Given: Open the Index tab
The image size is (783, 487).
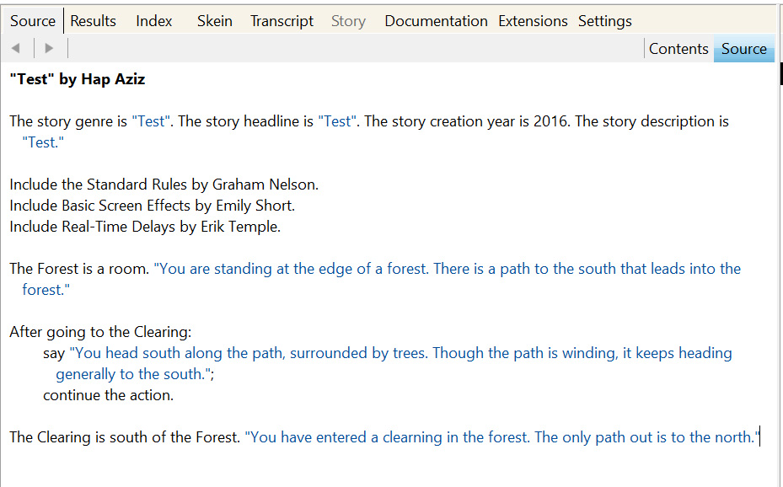Looking at the screenshot, I should pyautogui.click(x=154, y=21).
